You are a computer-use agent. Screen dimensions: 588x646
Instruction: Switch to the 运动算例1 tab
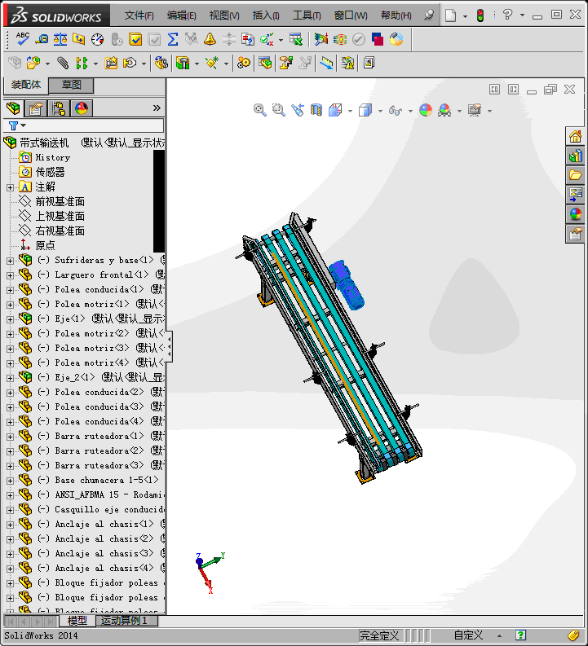[x=125, y=621]
